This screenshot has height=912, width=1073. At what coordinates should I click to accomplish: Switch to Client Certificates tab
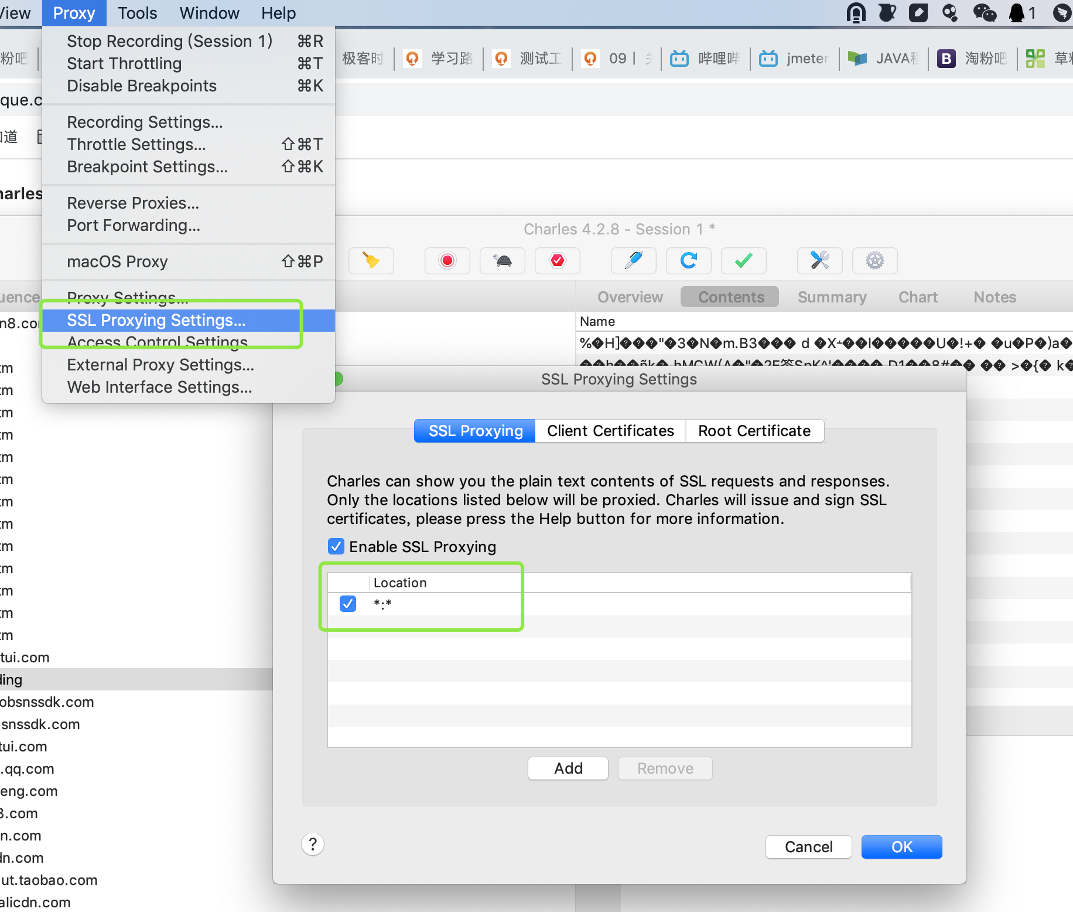click(610, 431)
